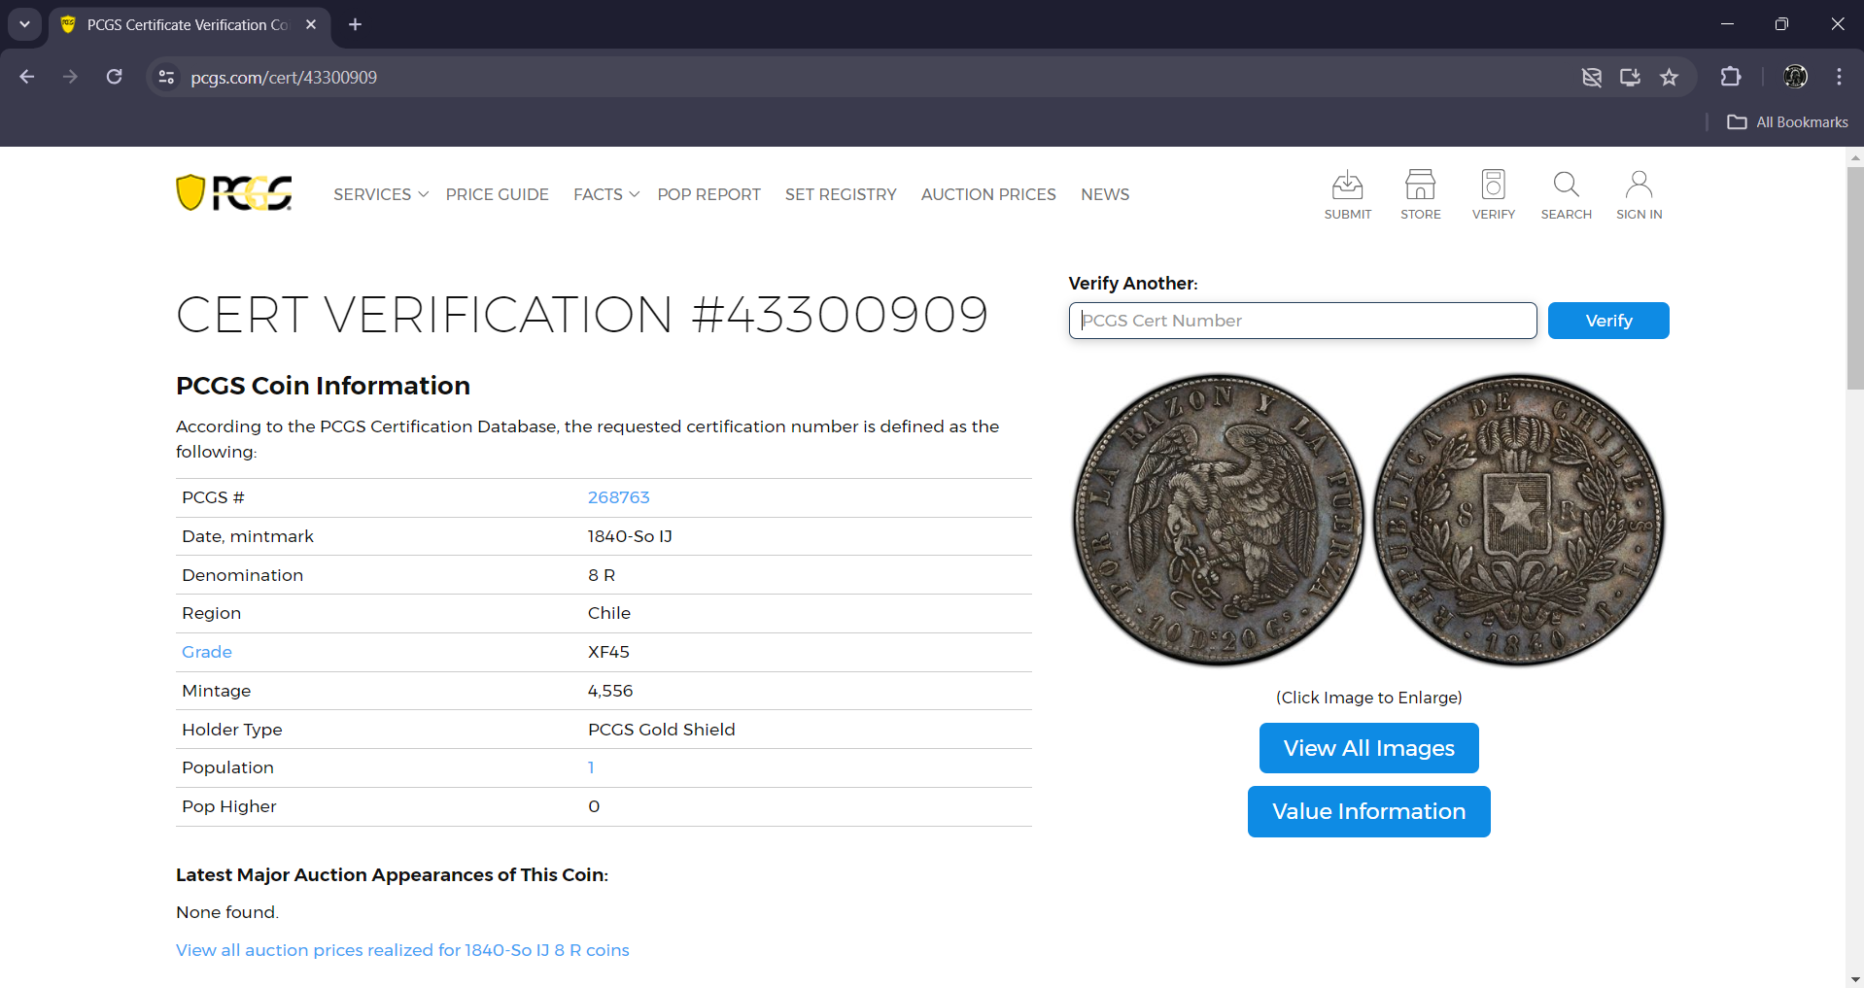
Task: Click the Sign In person icon
Action: [x=1639, y=194]
